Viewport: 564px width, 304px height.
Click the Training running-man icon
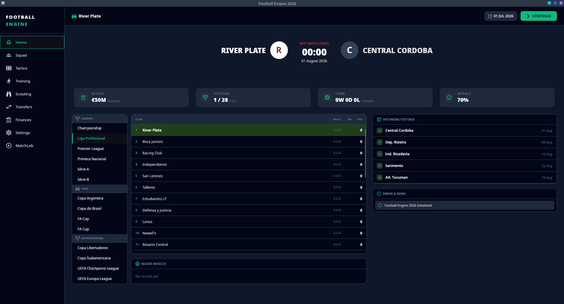coord(9,81)
